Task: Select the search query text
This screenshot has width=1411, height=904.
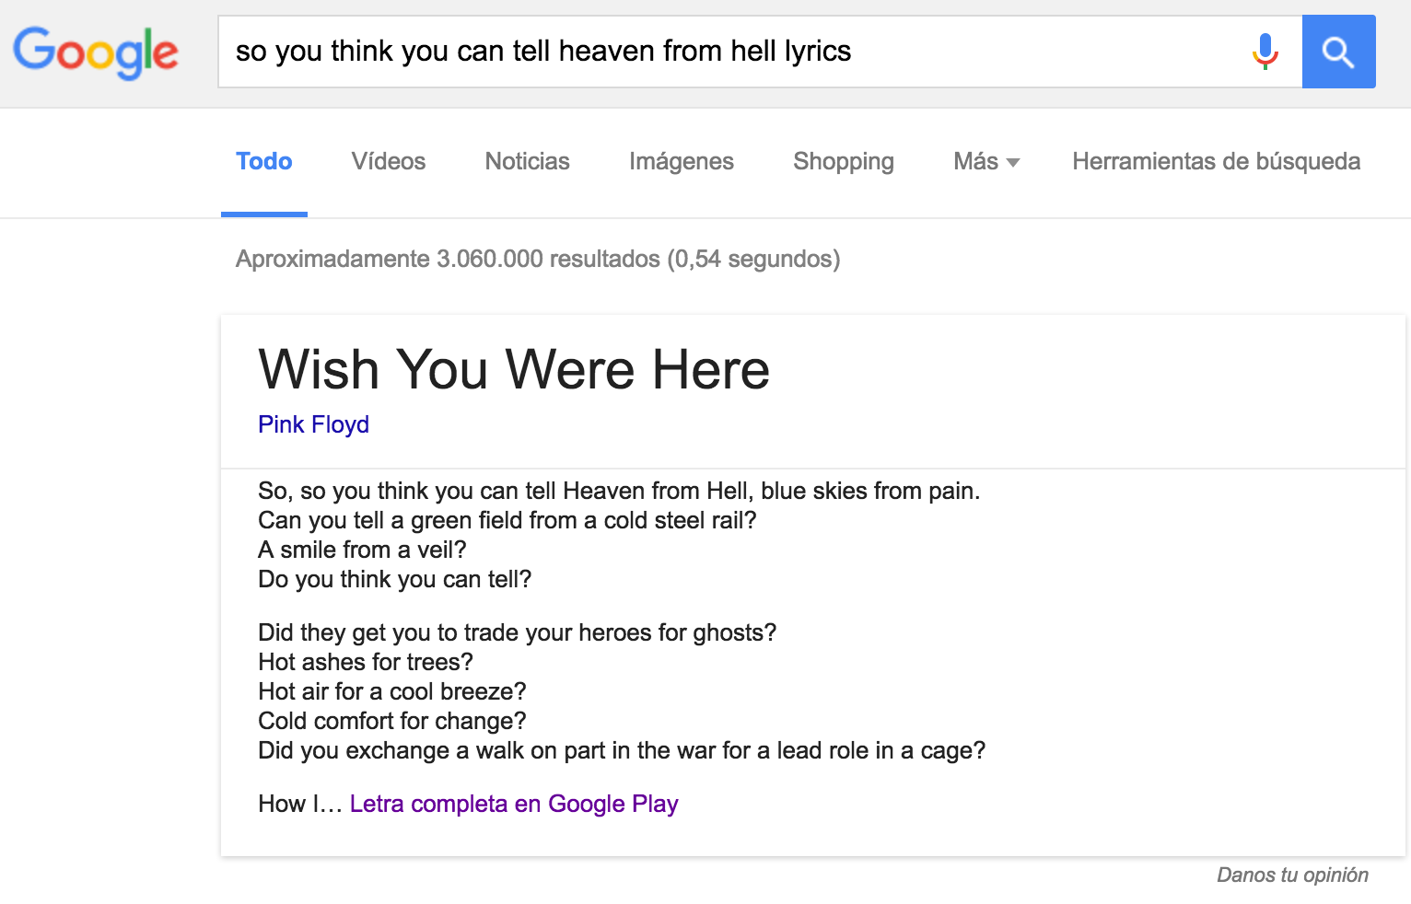Action: 542,52
